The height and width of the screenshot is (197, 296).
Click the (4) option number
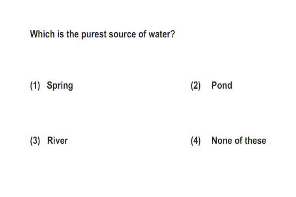[196, 141]
